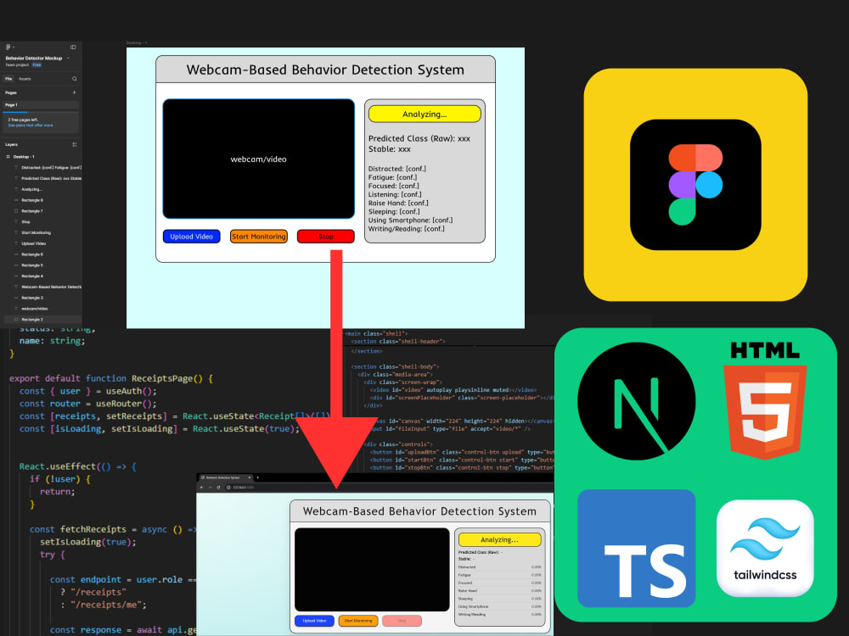The image size is (849, 636).
Task: Toggle the Figma sidebar minimize icon
Action: tap(73, 47)
